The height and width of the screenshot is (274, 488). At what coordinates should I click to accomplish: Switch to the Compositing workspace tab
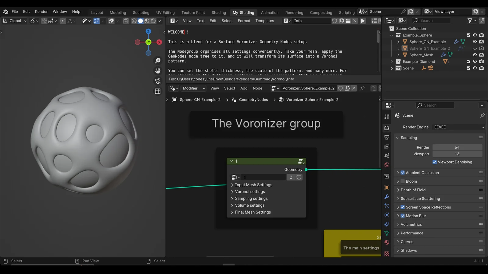(x=321, y=12)
